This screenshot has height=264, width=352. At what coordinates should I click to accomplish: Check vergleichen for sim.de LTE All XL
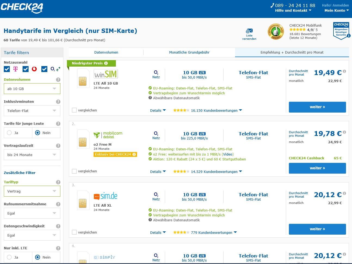(74, 232)
